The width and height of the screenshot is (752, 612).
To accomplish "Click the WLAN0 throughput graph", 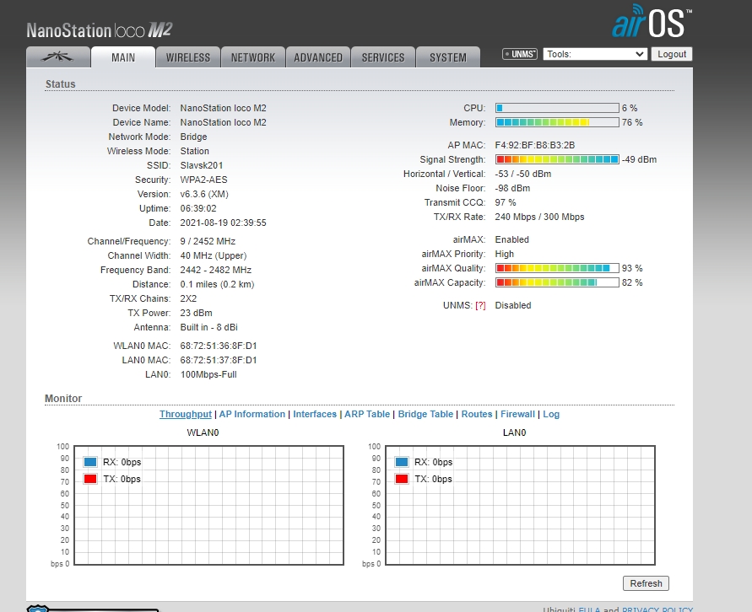I will 208,505.
